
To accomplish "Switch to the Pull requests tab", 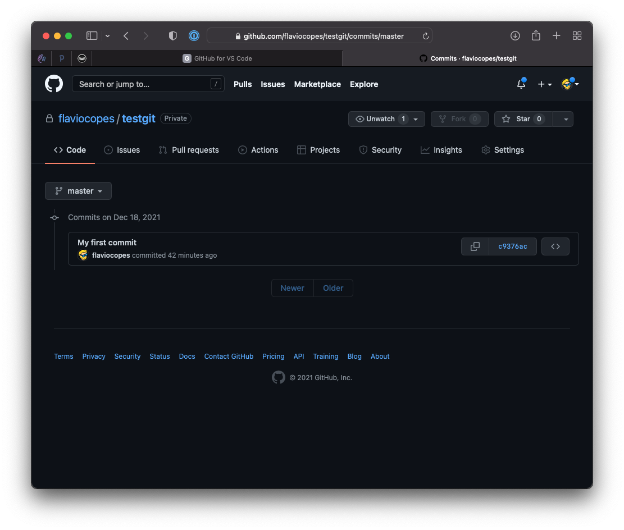I will (x=189, y=150).
